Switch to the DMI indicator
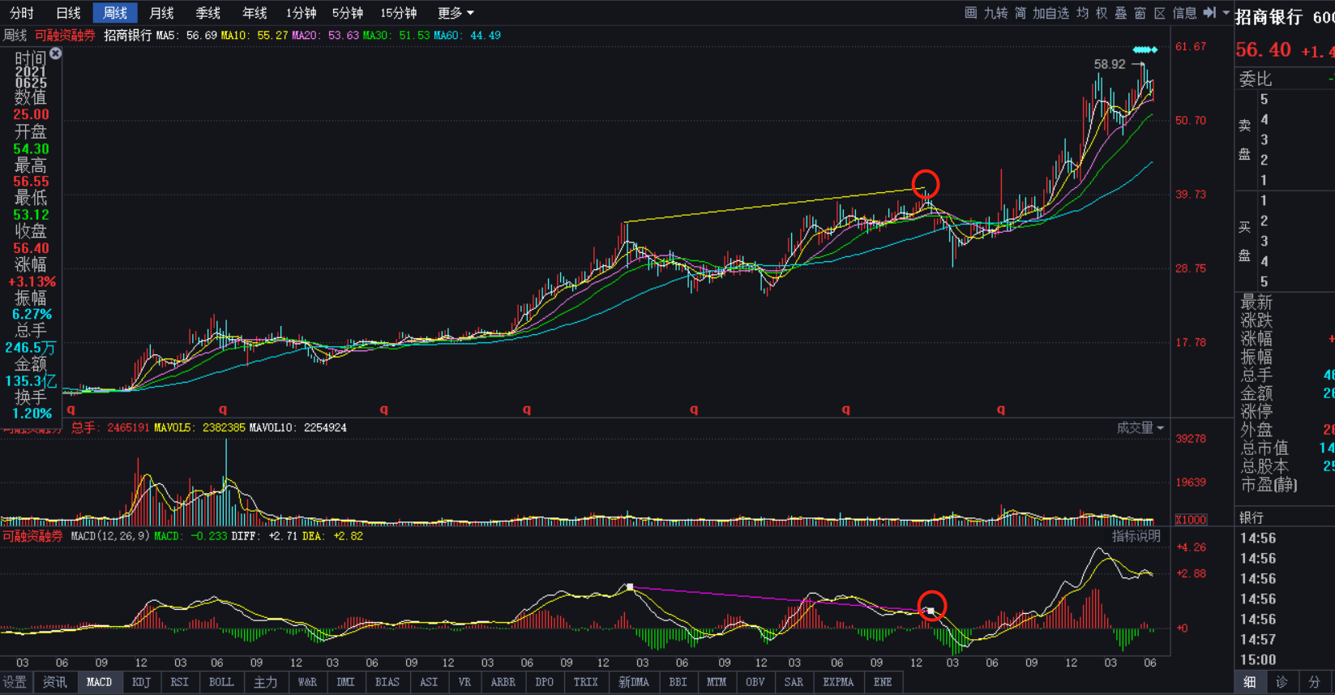 (346, 682)
